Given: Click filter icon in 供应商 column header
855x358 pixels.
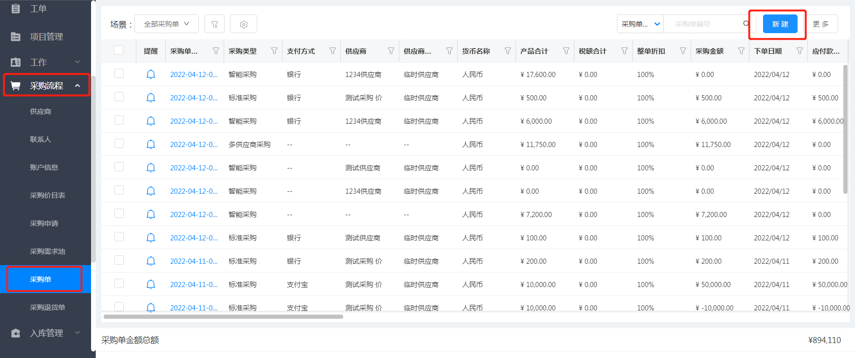Looking at the screenshot, I should tap(391, 51).
